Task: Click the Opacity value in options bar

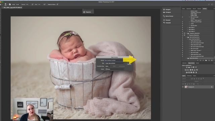Action: 27,4
